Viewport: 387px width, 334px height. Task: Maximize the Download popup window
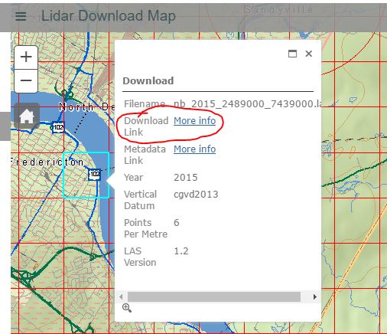[x=292, y=54]
